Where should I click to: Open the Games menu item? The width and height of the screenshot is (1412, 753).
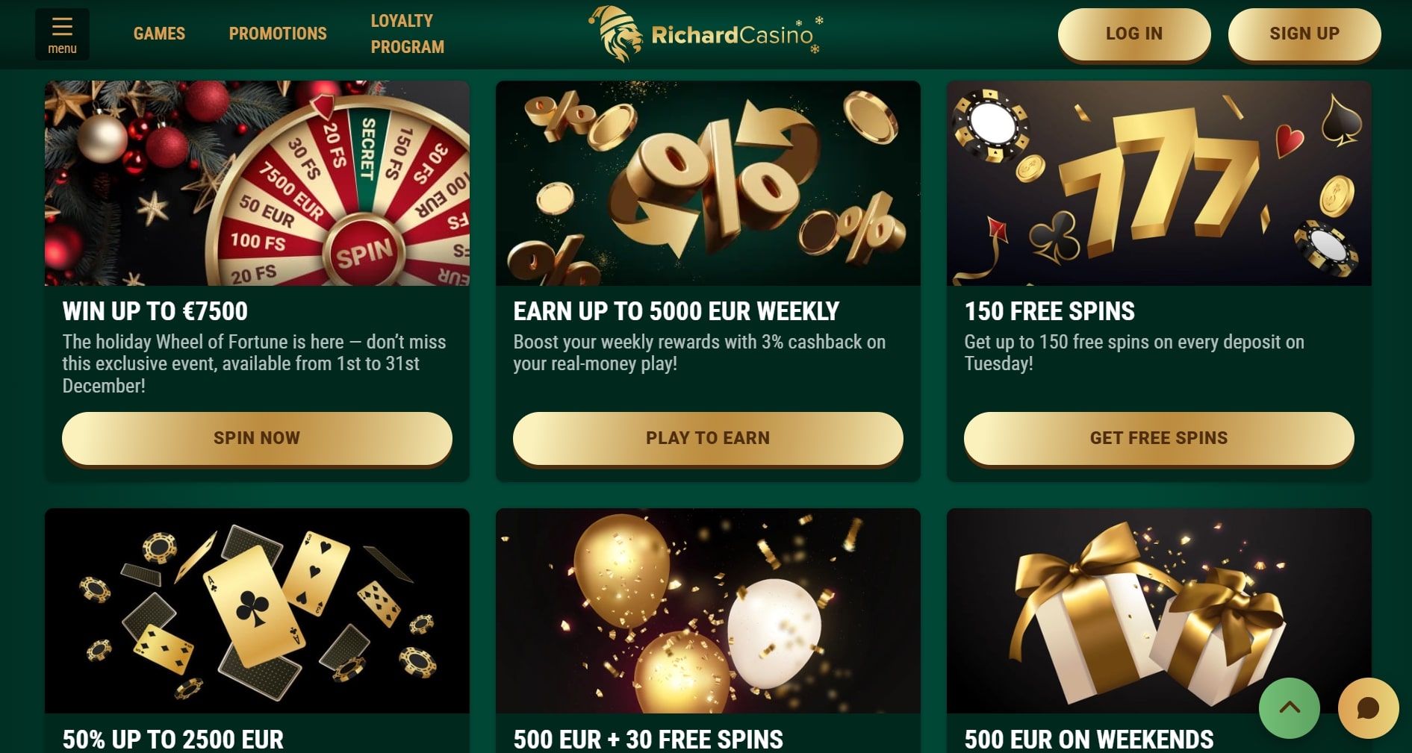tap(159, 34)
